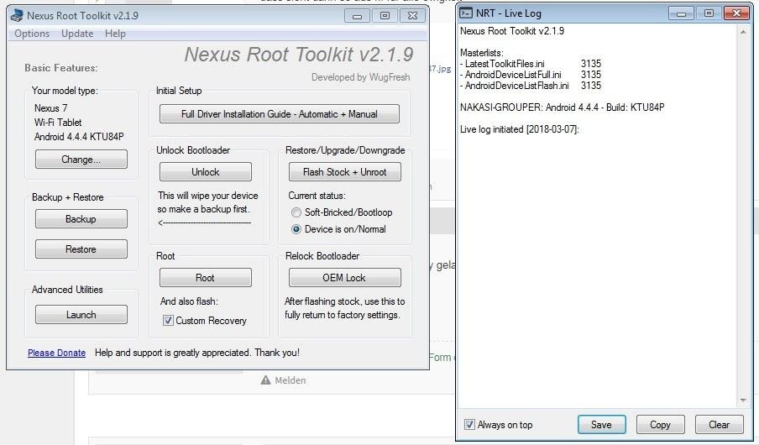The image size is (759, 445).
Task: Click 'Android 4.4.4 KTU84P' model text
Action: pos(79,137)
